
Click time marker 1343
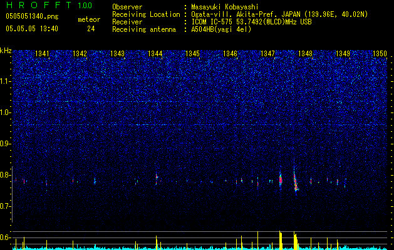[117, 53]
